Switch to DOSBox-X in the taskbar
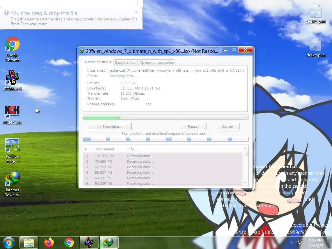This screenshot has width=332, height=249. click(x=89, y=243)
